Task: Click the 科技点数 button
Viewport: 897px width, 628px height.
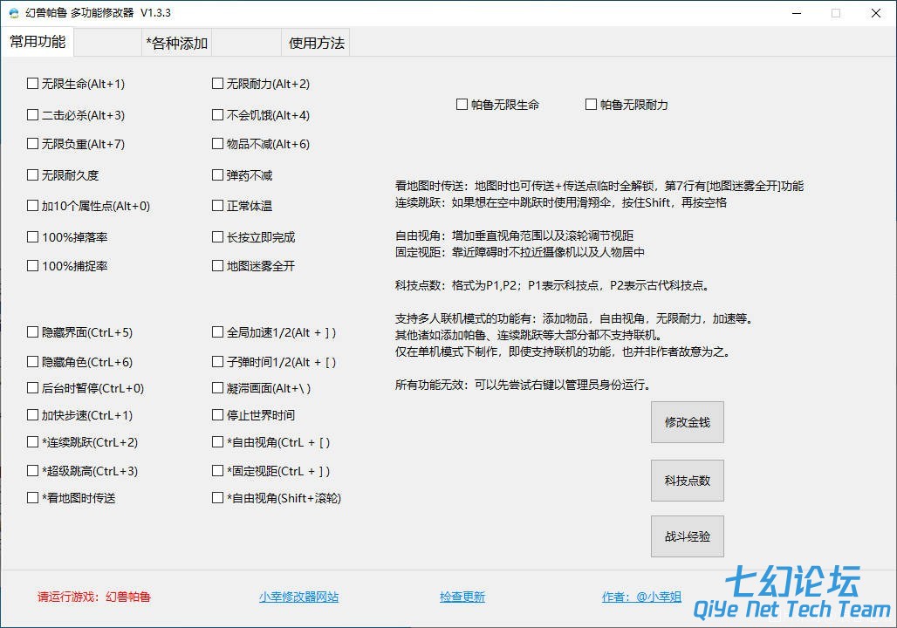Action: coord(687,481)
